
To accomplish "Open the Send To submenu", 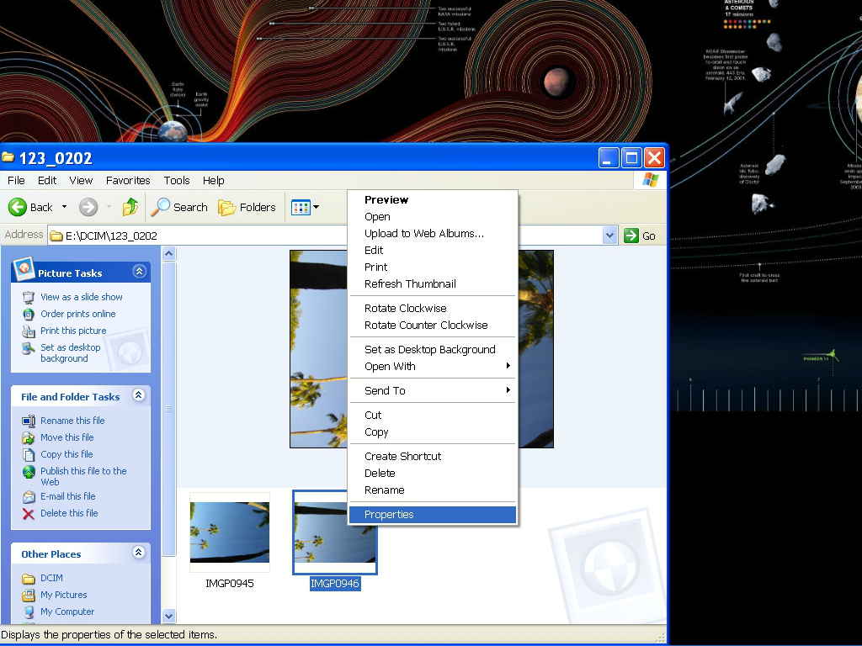I will pos(385,391).
